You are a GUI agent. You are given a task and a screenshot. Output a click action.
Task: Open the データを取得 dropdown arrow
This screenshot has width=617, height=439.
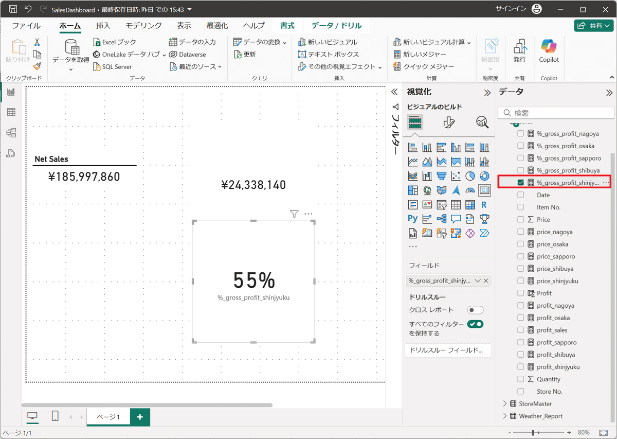coord(71,69)
